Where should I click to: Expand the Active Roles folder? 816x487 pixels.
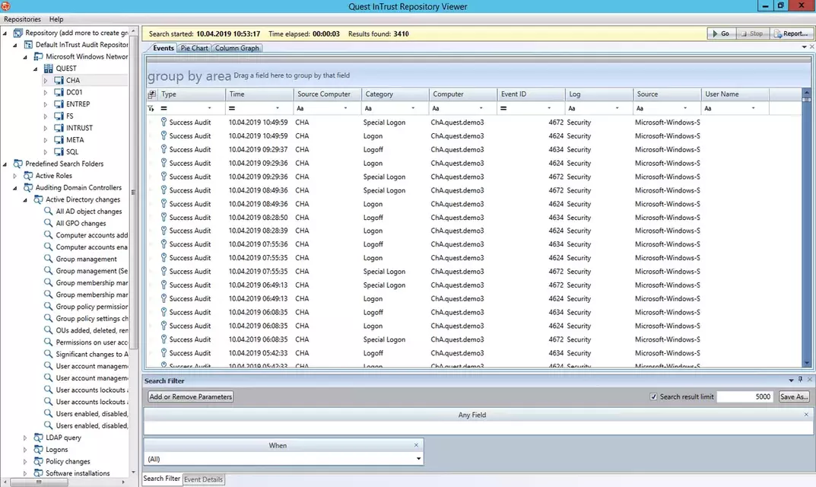[x=15, y=176]
